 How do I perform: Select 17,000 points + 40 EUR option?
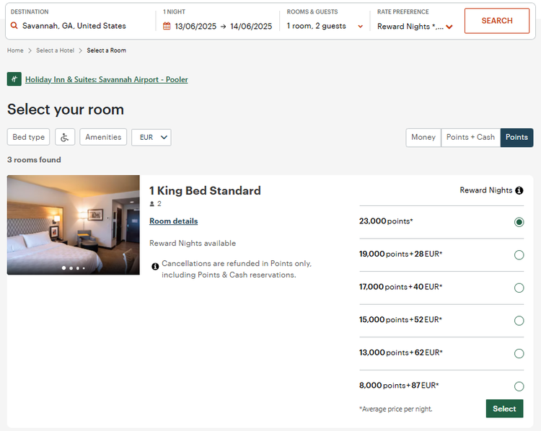point(519,288)
